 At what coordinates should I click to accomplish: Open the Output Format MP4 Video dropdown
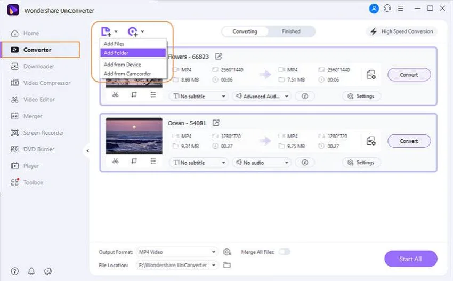[176, 252]
